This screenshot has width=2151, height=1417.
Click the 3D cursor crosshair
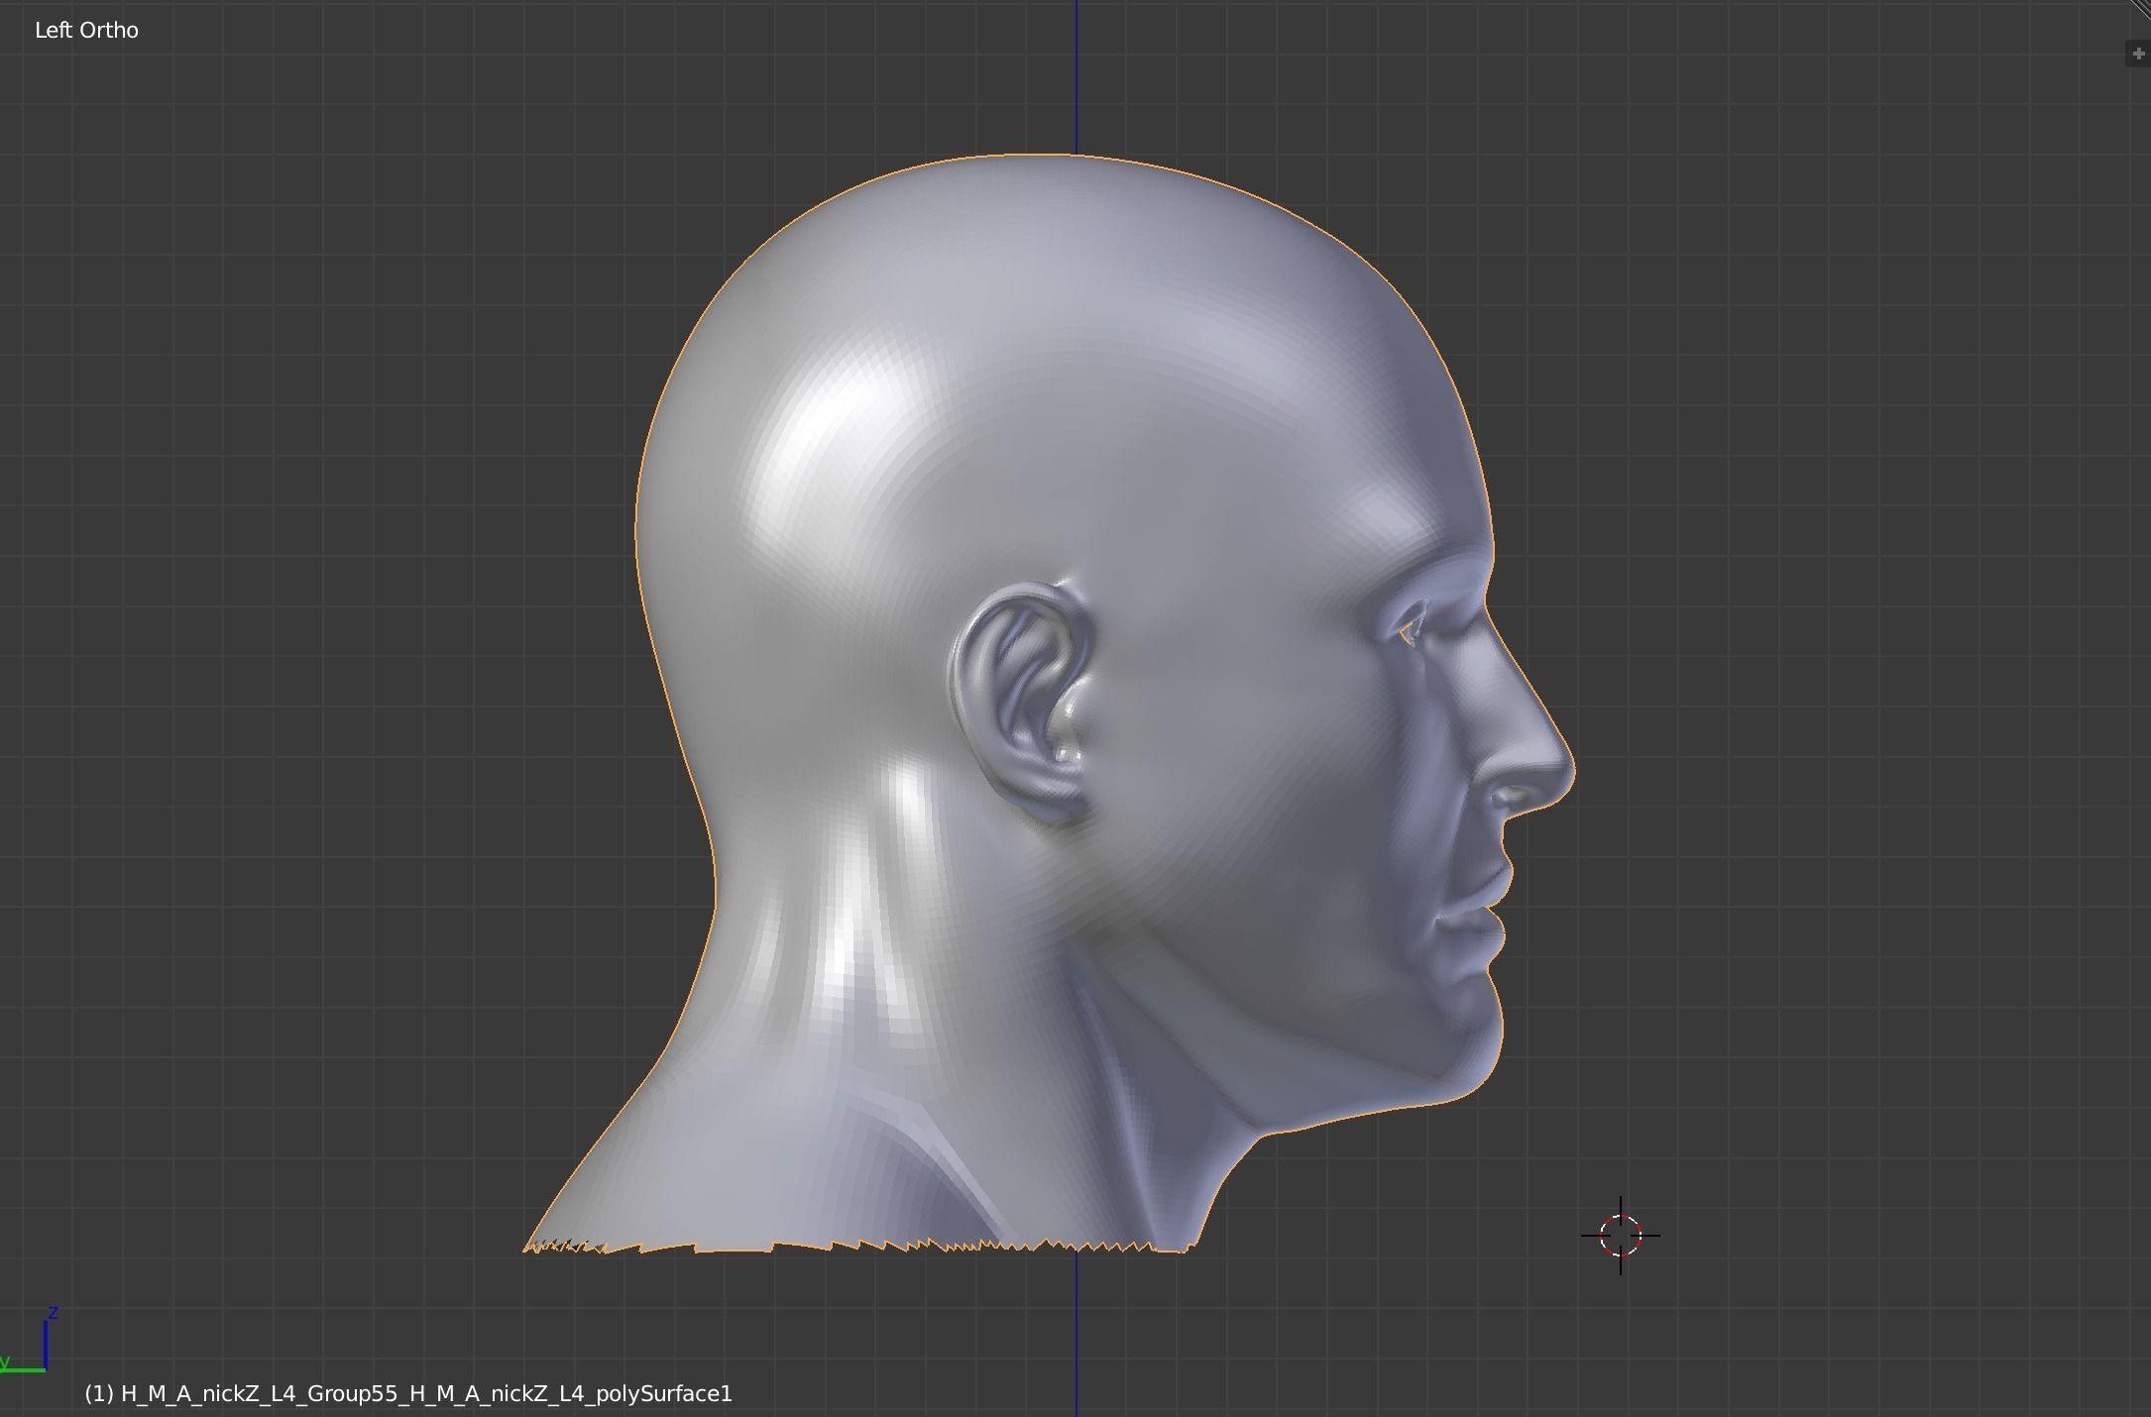pyautogui.click(x=1621, y=1236)
